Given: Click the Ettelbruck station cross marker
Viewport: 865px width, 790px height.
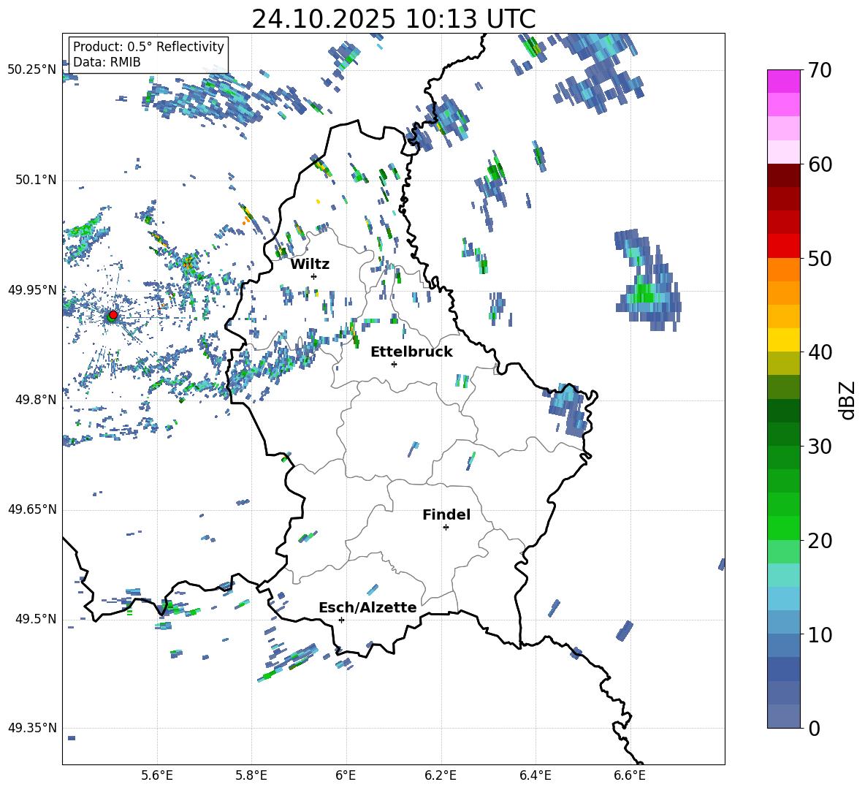Looking at the screenshot, I should coord(394,364).
